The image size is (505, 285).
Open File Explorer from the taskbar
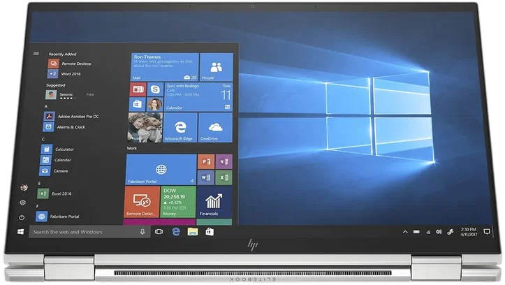tap(193, 231)
